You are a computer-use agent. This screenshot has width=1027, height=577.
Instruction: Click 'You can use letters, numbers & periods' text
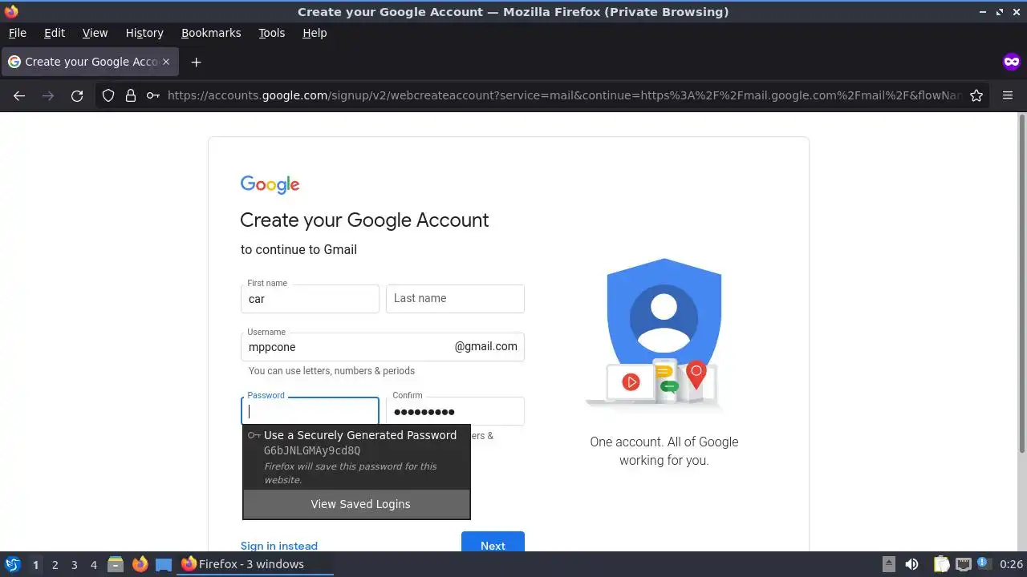[x=331, y=371]
